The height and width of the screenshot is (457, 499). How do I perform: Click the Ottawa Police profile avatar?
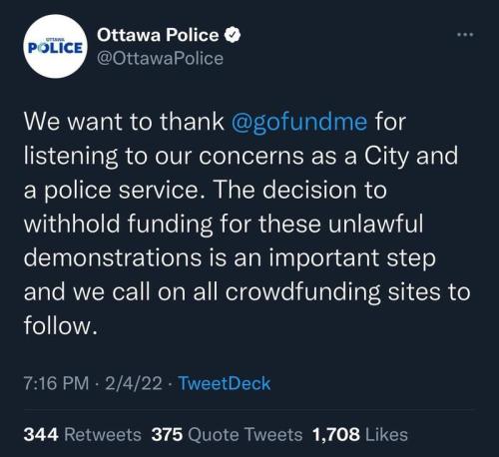[x=55, y=47]
